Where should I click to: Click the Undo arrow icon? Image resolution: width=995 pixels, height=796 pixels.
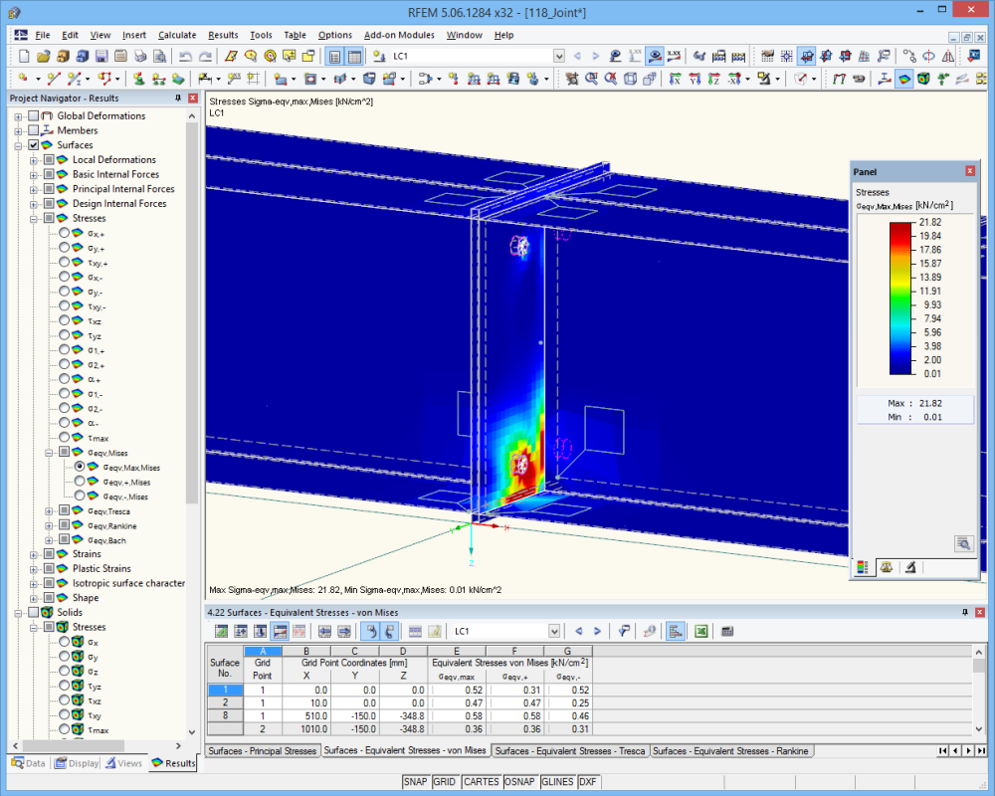click(x=185, y=57)
